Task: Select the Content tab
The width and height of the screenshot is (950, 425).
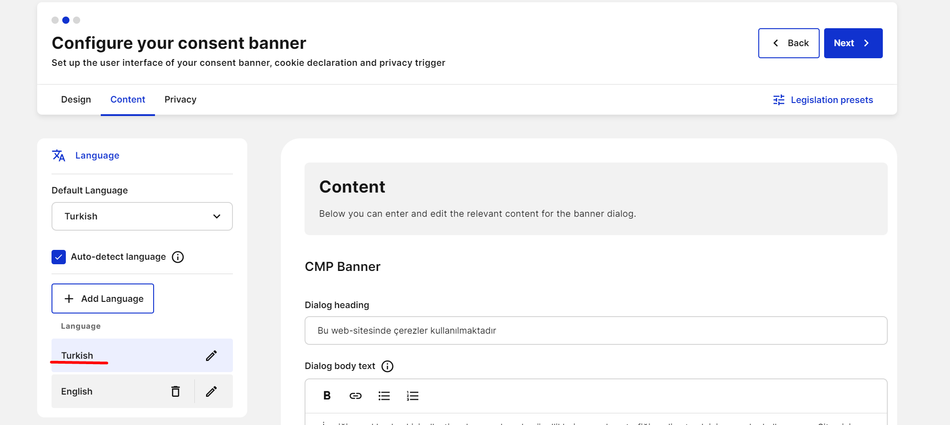Action: click(128, 99)
